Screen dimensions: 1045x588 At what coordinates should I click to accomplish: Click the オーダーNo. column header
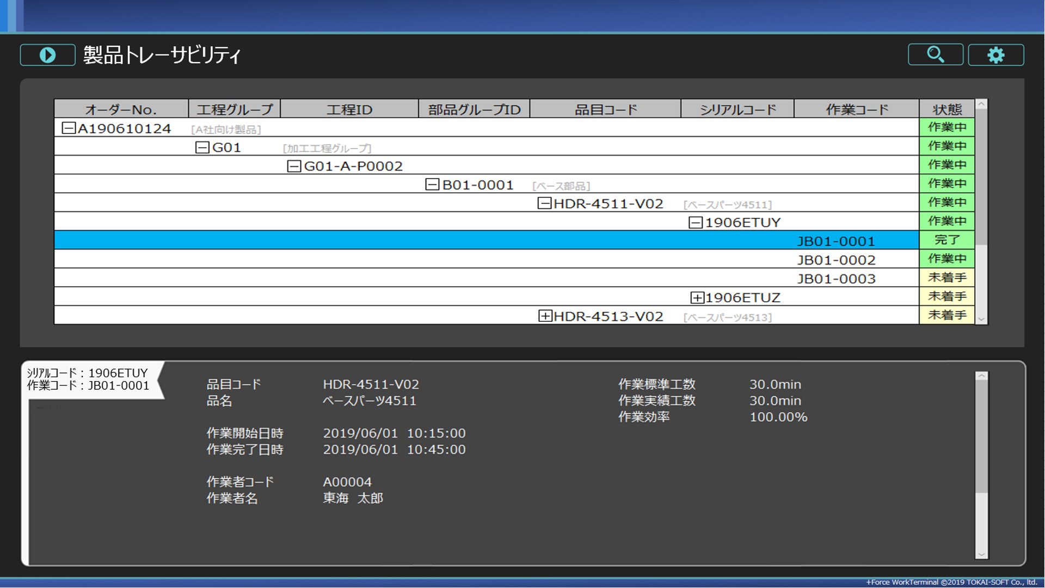(121, 109)
